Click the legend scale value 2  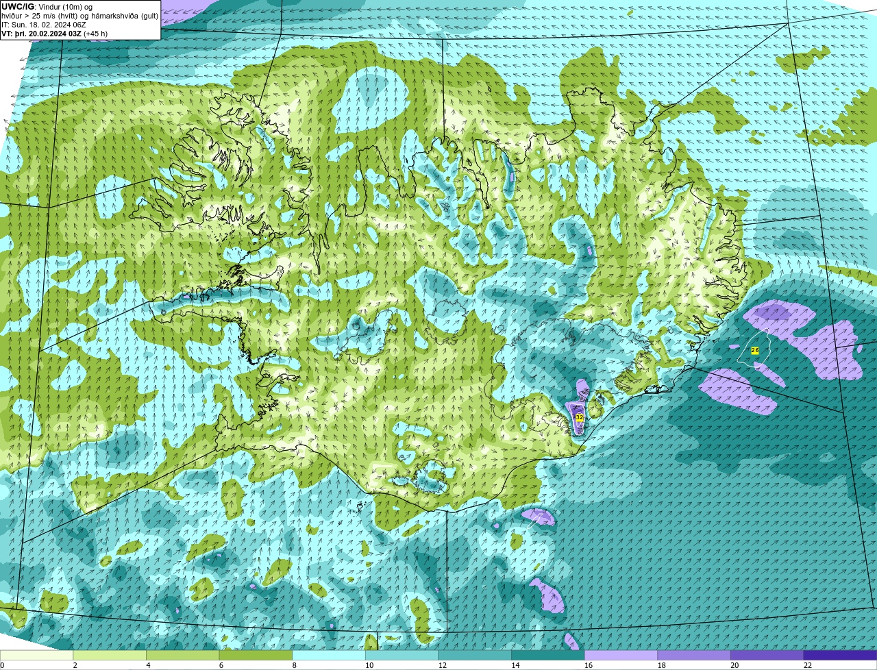point(75,665)
